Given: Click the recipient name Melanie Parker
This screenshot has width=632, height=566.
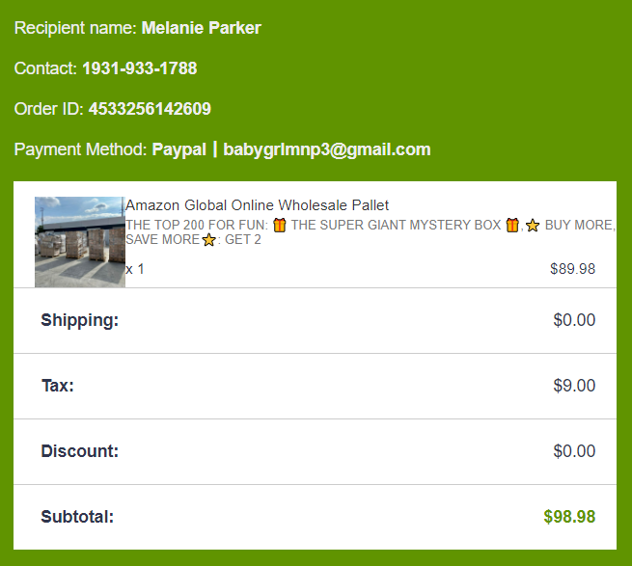Looking at the screenshot, I should pyautogui.click(x=201, y=28).
